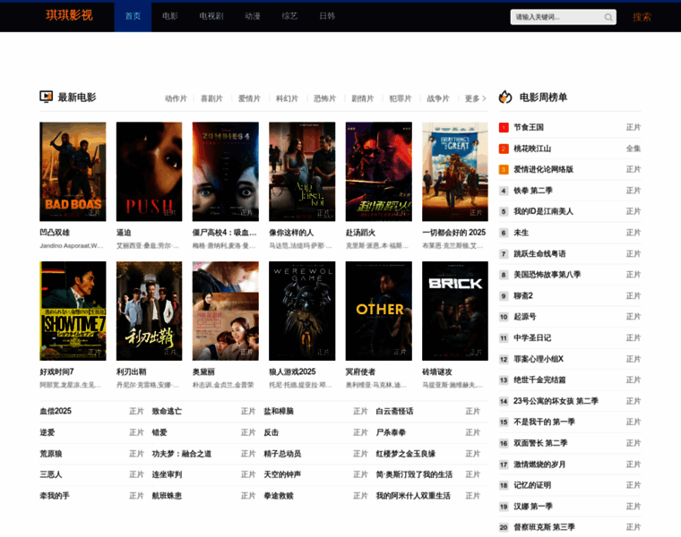
Task: Open the 像你这样的人 poster
Action: click(x=302, y=172)
